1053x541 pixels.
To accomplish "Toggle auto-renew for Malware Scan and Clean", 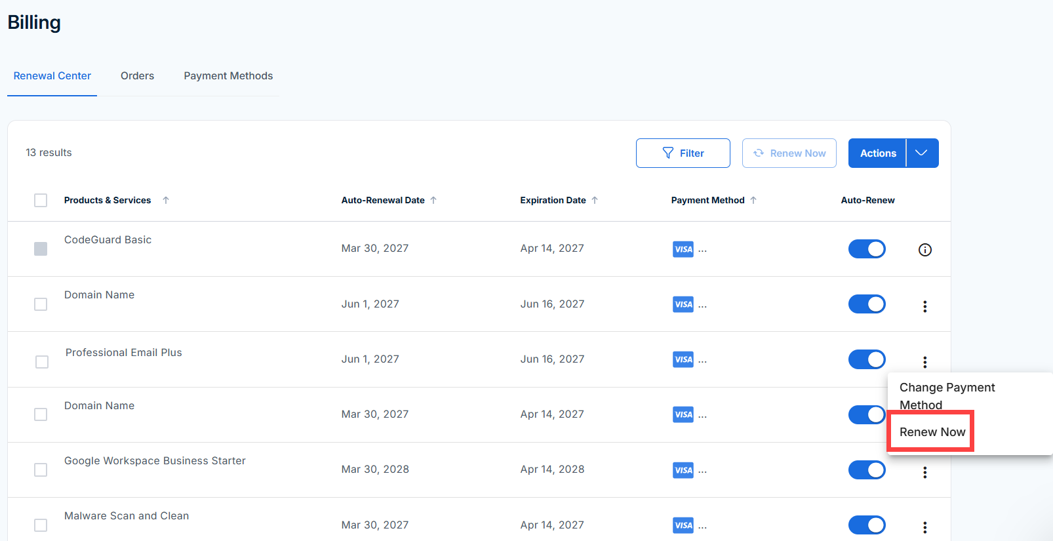I will 867,525.
